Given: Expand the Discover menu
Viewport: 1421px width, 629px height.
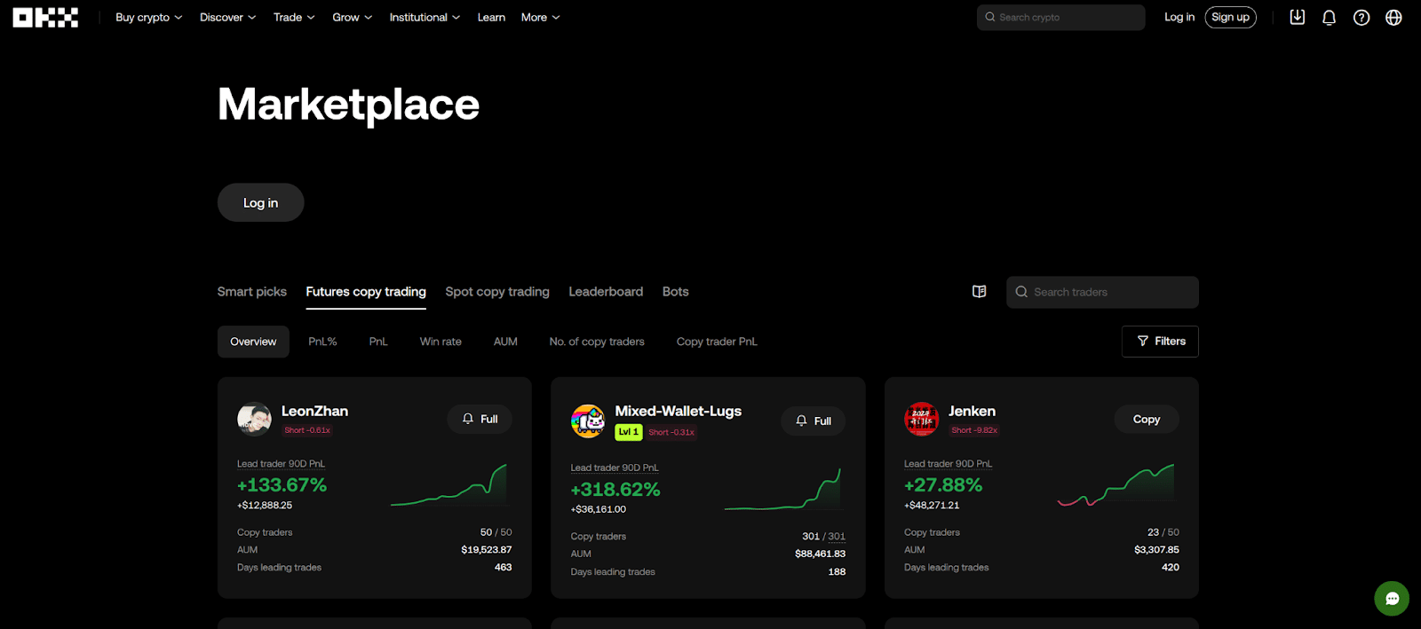Looking at the screenshot, I should (227, 17).
